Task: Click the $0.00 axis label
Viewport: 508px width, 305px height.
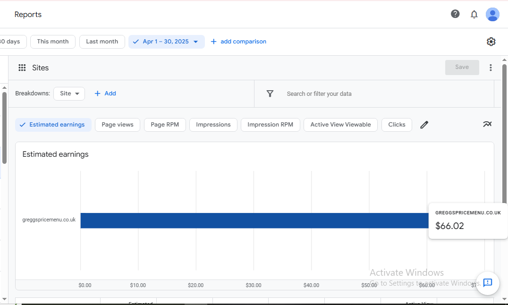Action: [85, 285]
